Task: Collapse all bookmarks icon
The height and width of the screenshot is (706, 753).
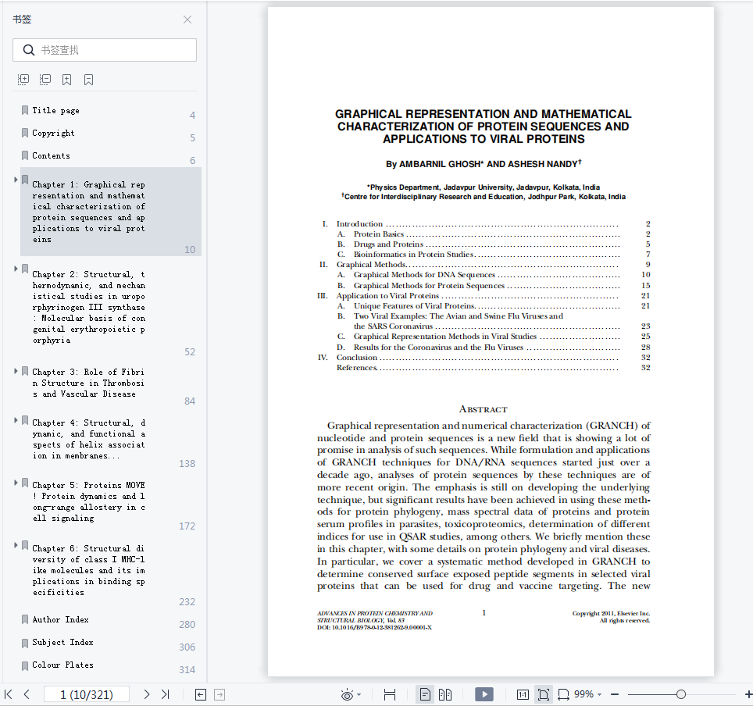Action: 45,79
